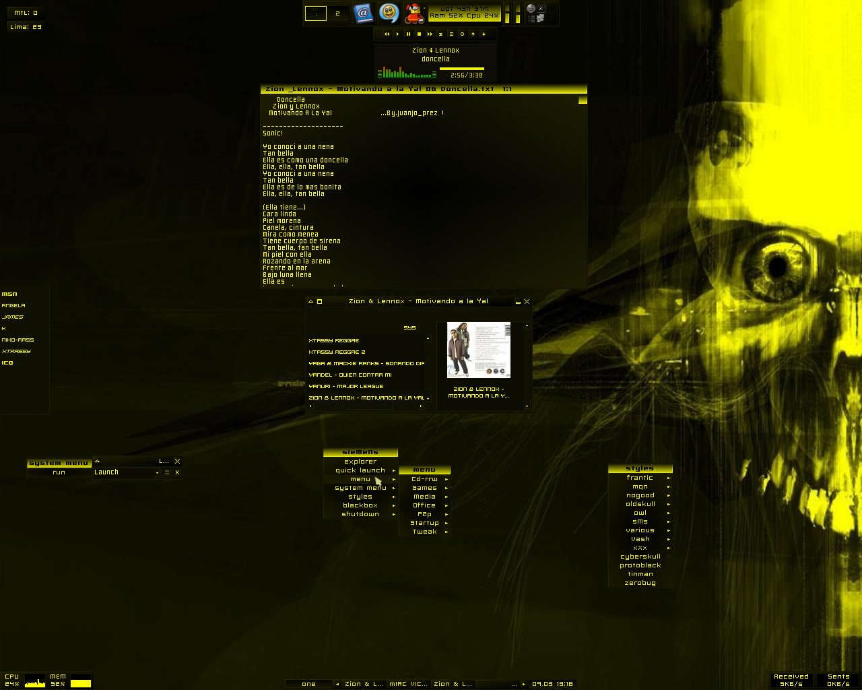Click explorer in the siemens menu
The width and height of the screenshot is (862, 690).
(x=360, y=462)
